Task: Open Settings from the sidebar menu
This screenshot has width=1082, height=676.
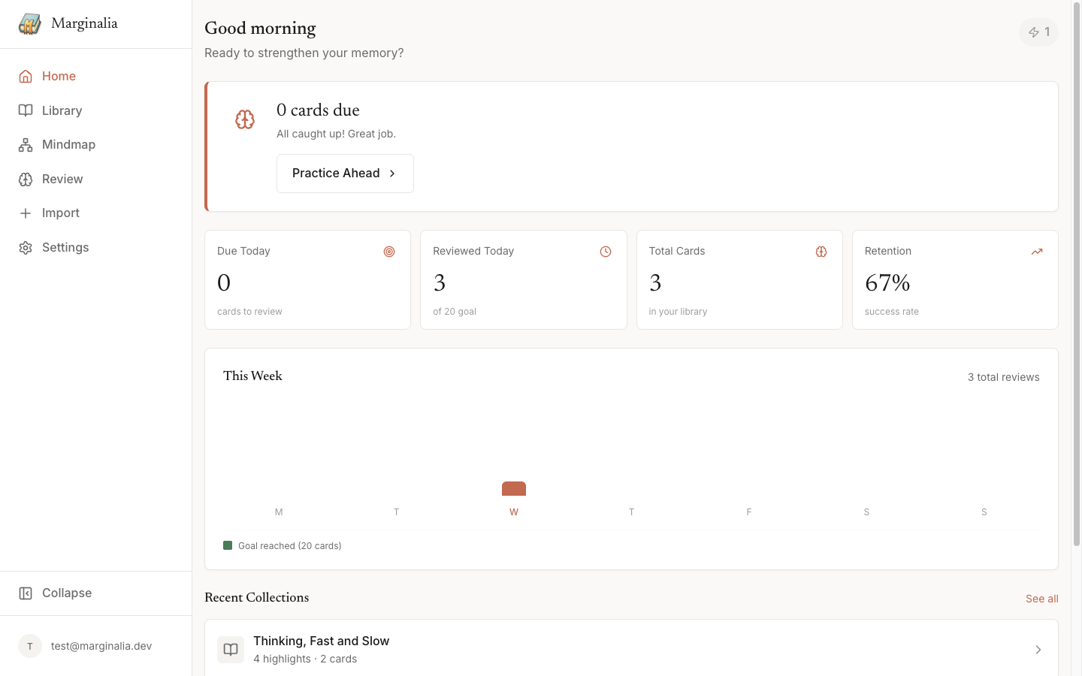Action: coord(65,247)
